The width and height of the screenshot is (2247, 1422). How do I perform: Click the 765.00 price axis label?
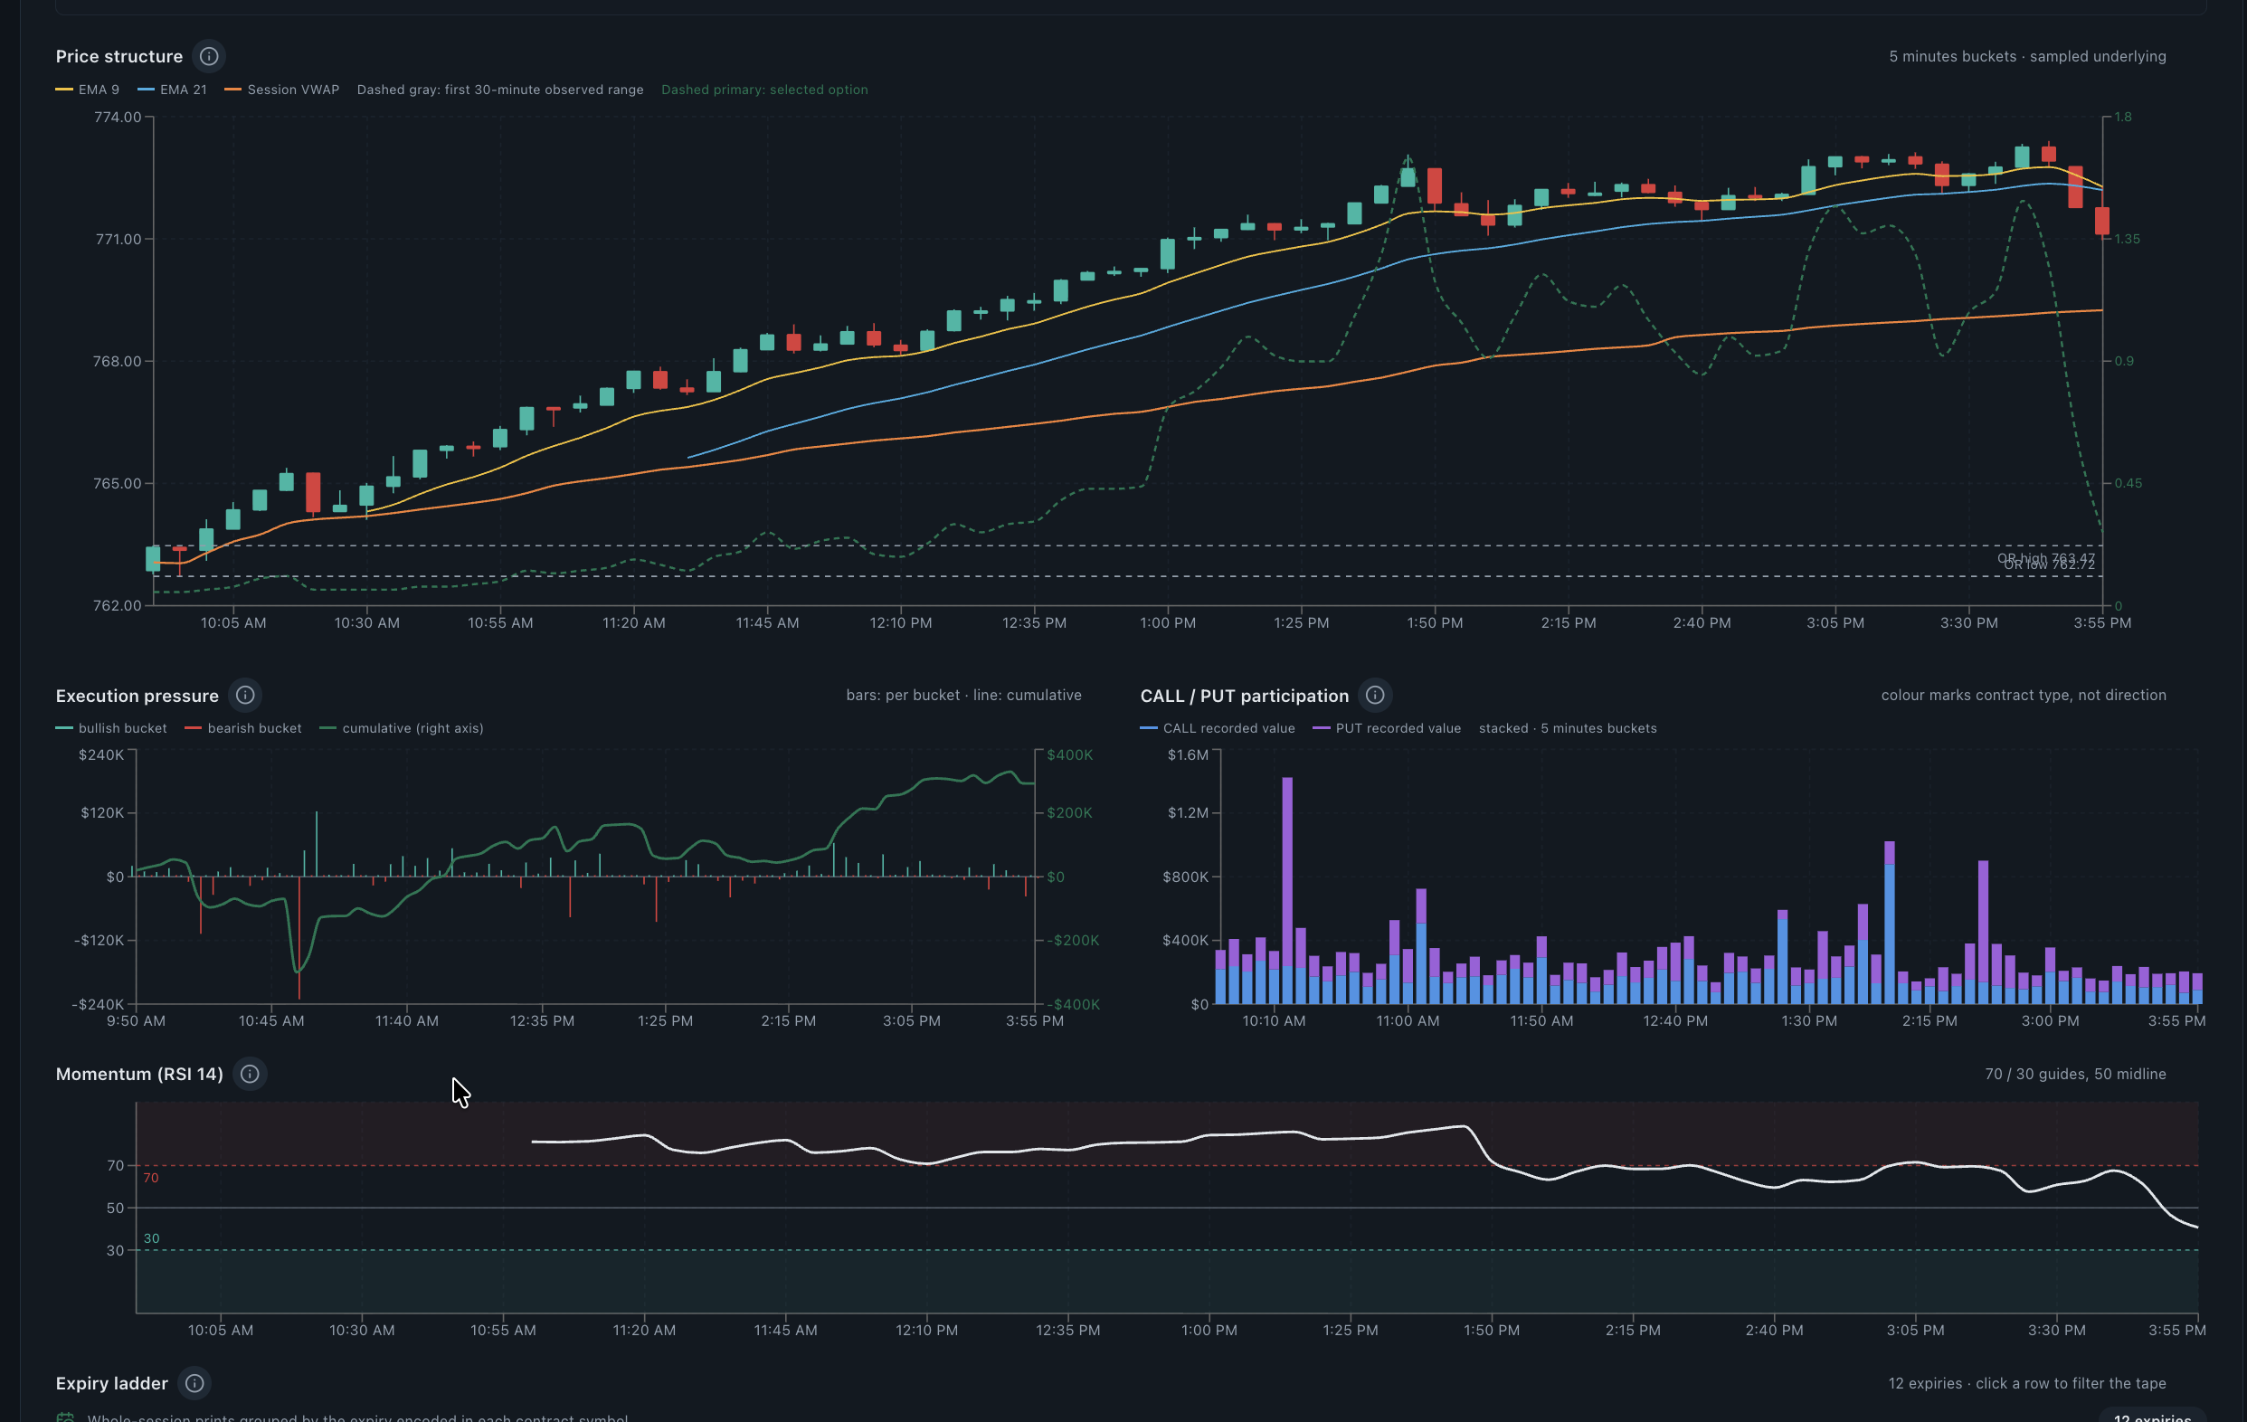tap(118, 483)
